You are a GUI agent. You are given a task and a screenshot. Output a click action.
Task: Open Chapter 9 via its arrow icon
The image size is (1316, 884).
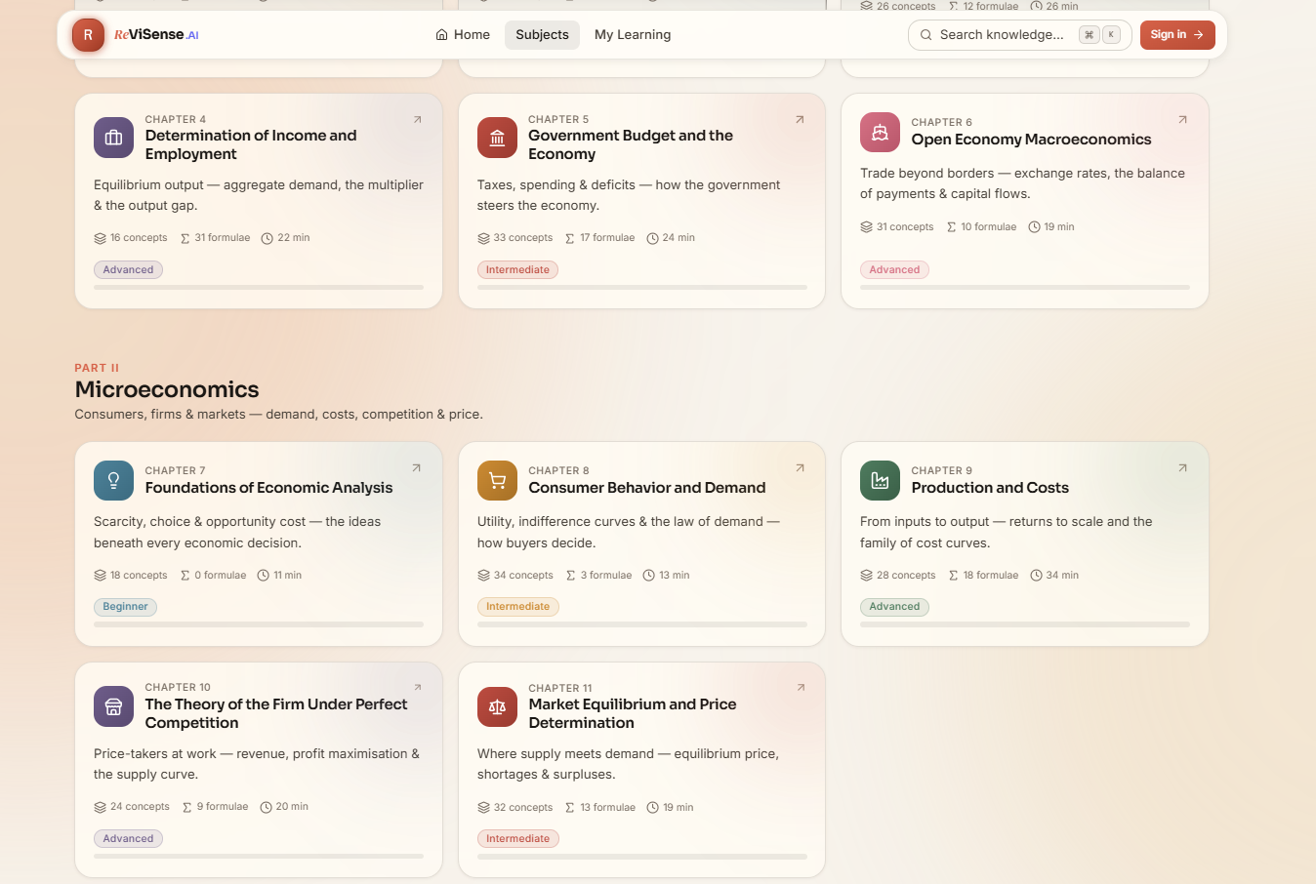pyautogui.click(x=1182, y=468)
